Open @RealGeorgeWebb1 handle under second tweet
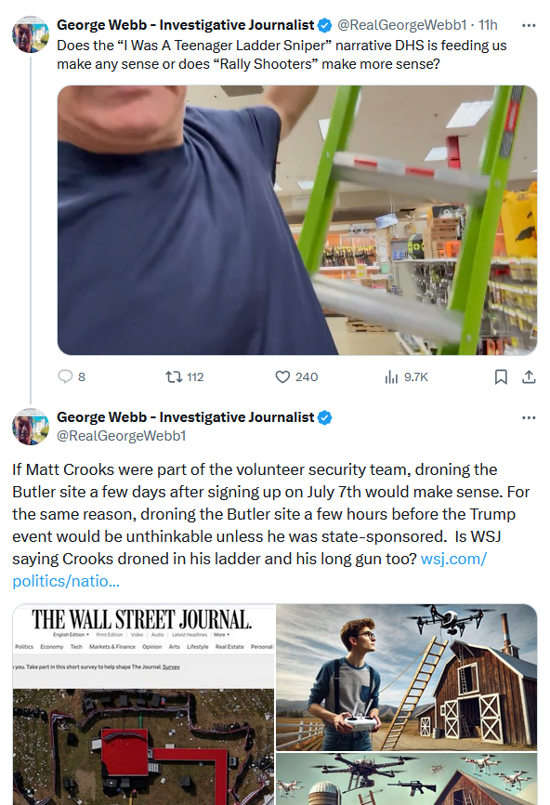 click(121, 435)
